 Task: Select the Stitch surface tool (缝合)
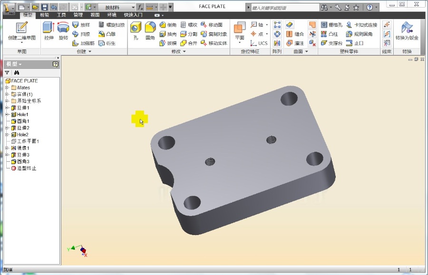pos(295,34)
